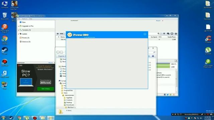Click the uTorrent search magnifier icon

click(x=158, y=34)
